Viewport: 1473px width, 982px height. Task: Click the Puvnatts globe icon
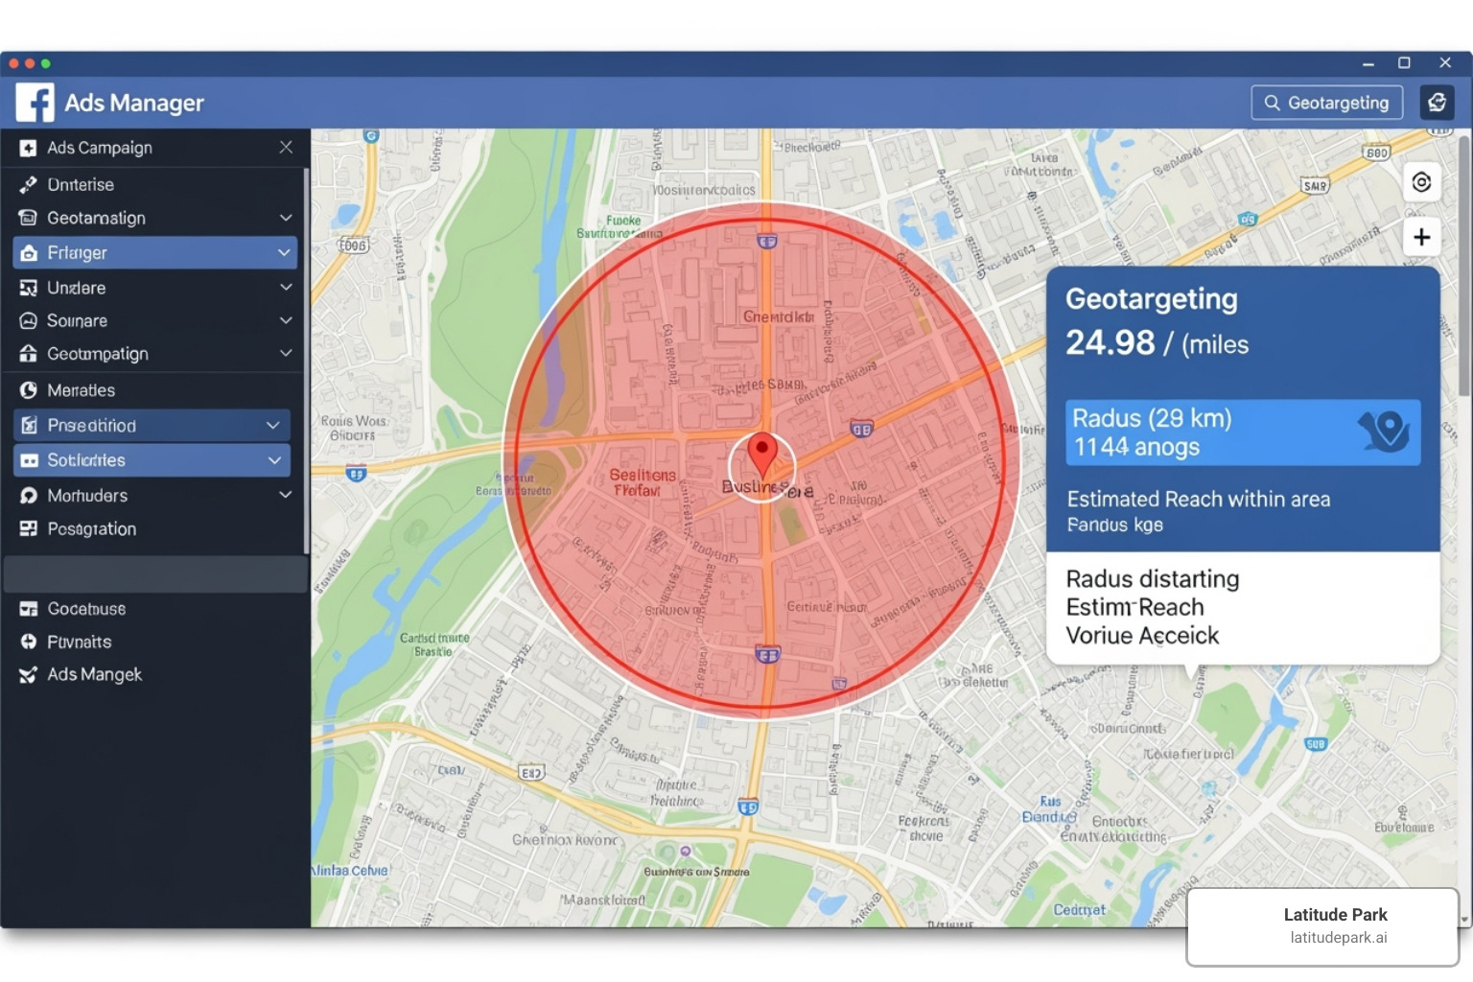28,642
